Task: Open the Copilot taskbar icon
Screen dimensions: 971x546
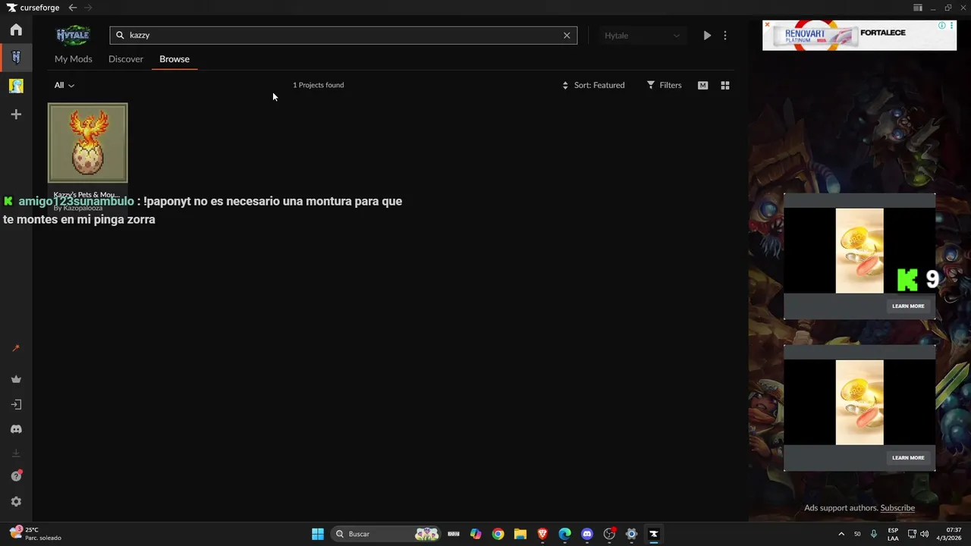Action: pos(476,534)
